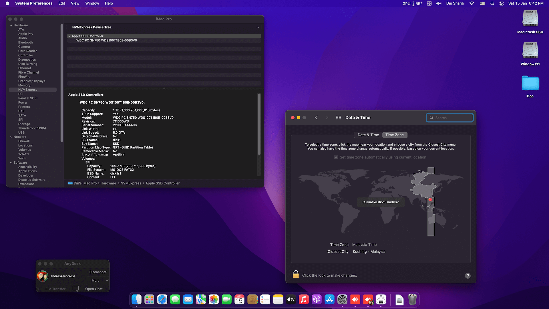549x309 pixels.
Task: Go back in the Date & Time window
Action: coord(316,118)
